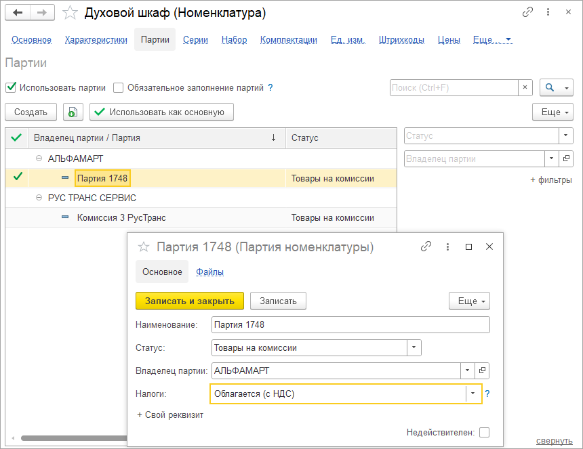The height and width of the screenshot is (449, 583).
Task: Click Использовать как основную button
Action: point(162,112)
